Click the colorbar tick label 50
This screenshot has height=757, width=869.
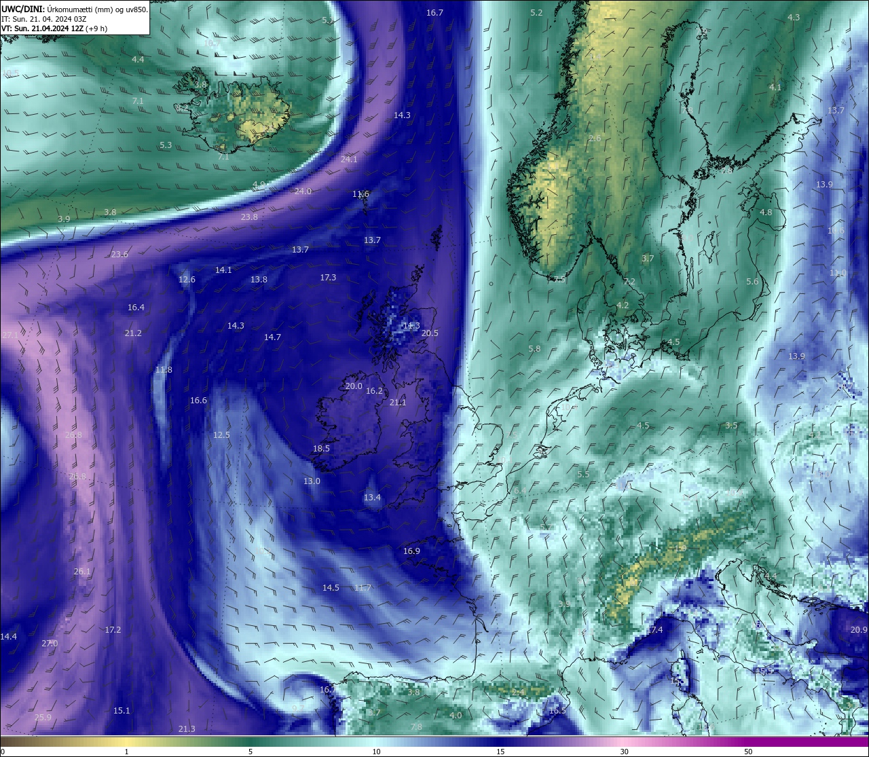[748, 752]
